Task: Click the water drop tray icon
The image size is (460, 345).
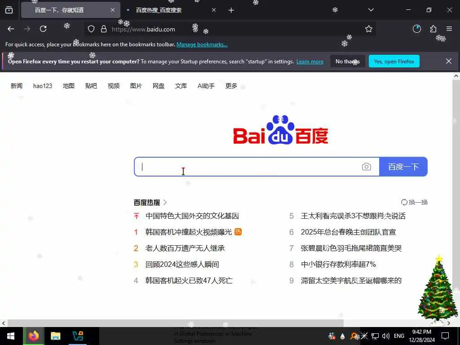Action: [x=342, y=336]
